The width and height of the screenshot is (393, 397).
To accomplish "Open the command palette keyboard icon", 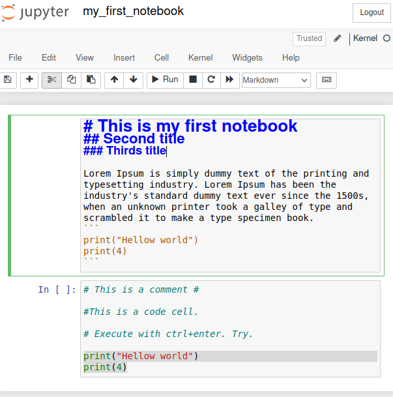I will tap(327, 80).
